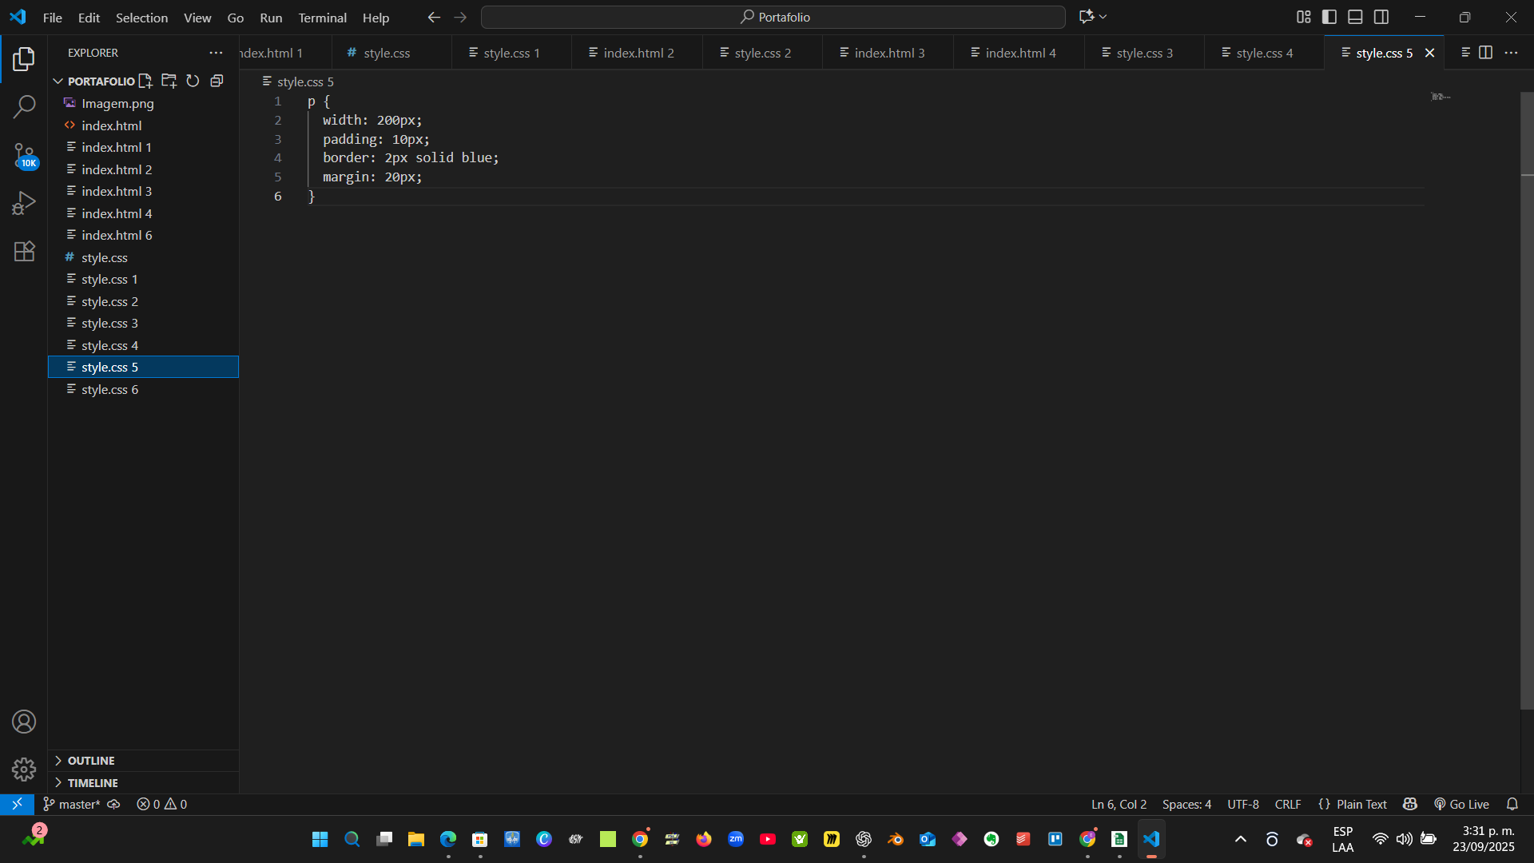
Task: Open editor more actions ellipsis
Action: click(x=1511, y=53)
